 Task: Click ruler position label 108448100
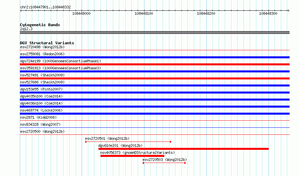[144, 13]
